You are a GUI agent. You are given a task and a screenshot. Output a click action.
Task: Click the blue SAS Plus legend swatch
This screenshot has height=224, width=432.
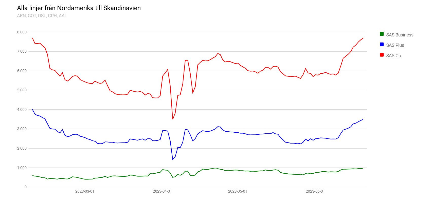click(382, 45)
